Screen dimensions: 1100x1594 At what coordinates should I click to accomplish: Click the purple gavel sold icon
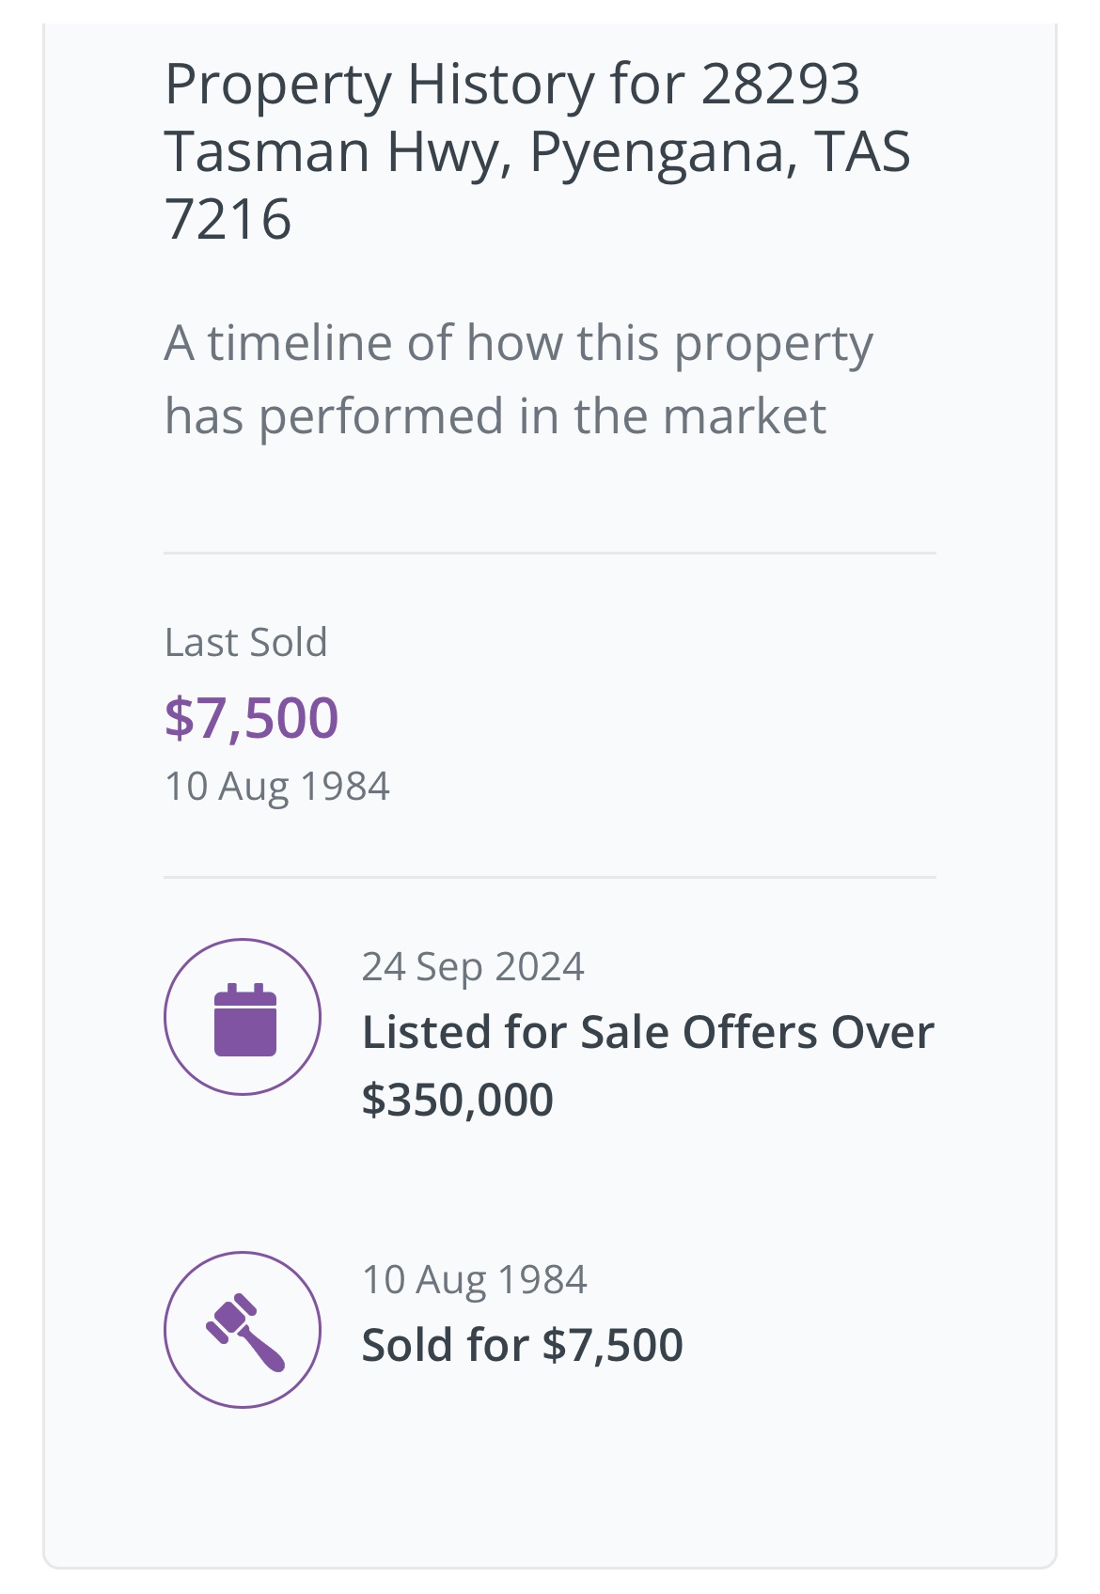tap(244, 1331)
